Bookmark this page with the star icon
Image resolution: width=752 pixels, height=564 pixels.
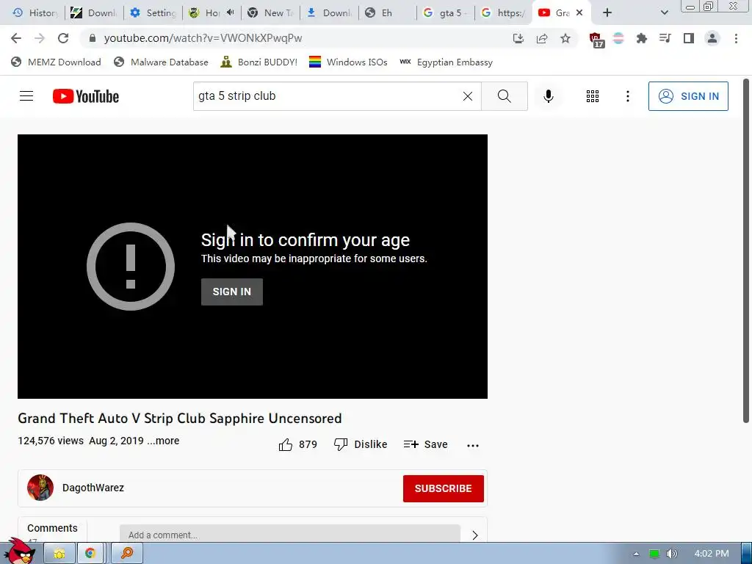(565, 38)
